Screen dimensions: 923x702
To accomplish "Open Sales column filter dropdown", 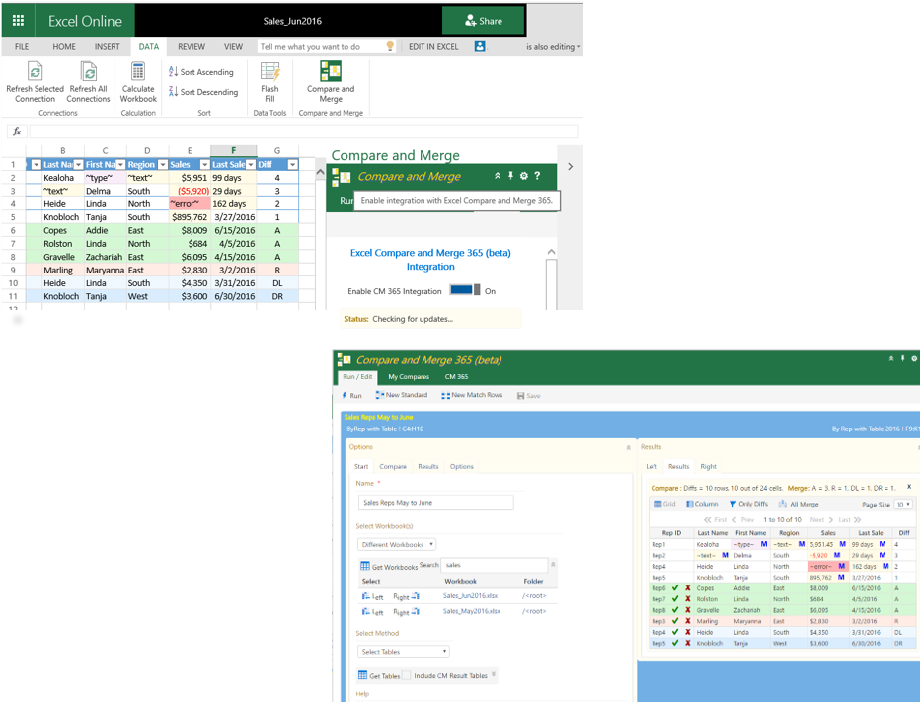I will coord(205,164).
